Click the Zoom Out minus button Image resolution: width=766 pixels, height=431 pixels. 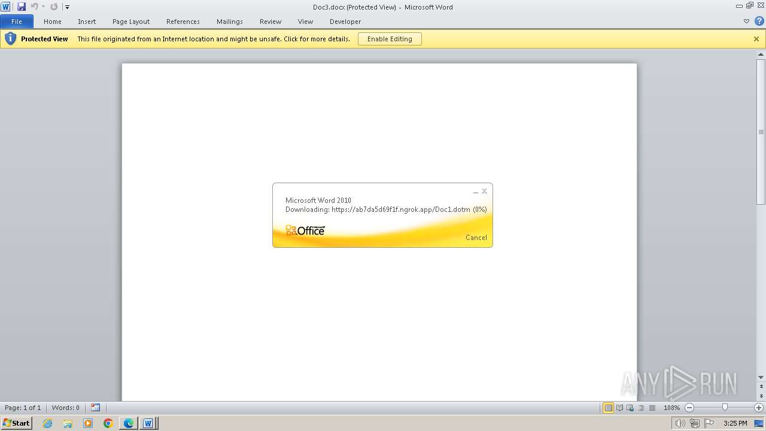(689, 408)
